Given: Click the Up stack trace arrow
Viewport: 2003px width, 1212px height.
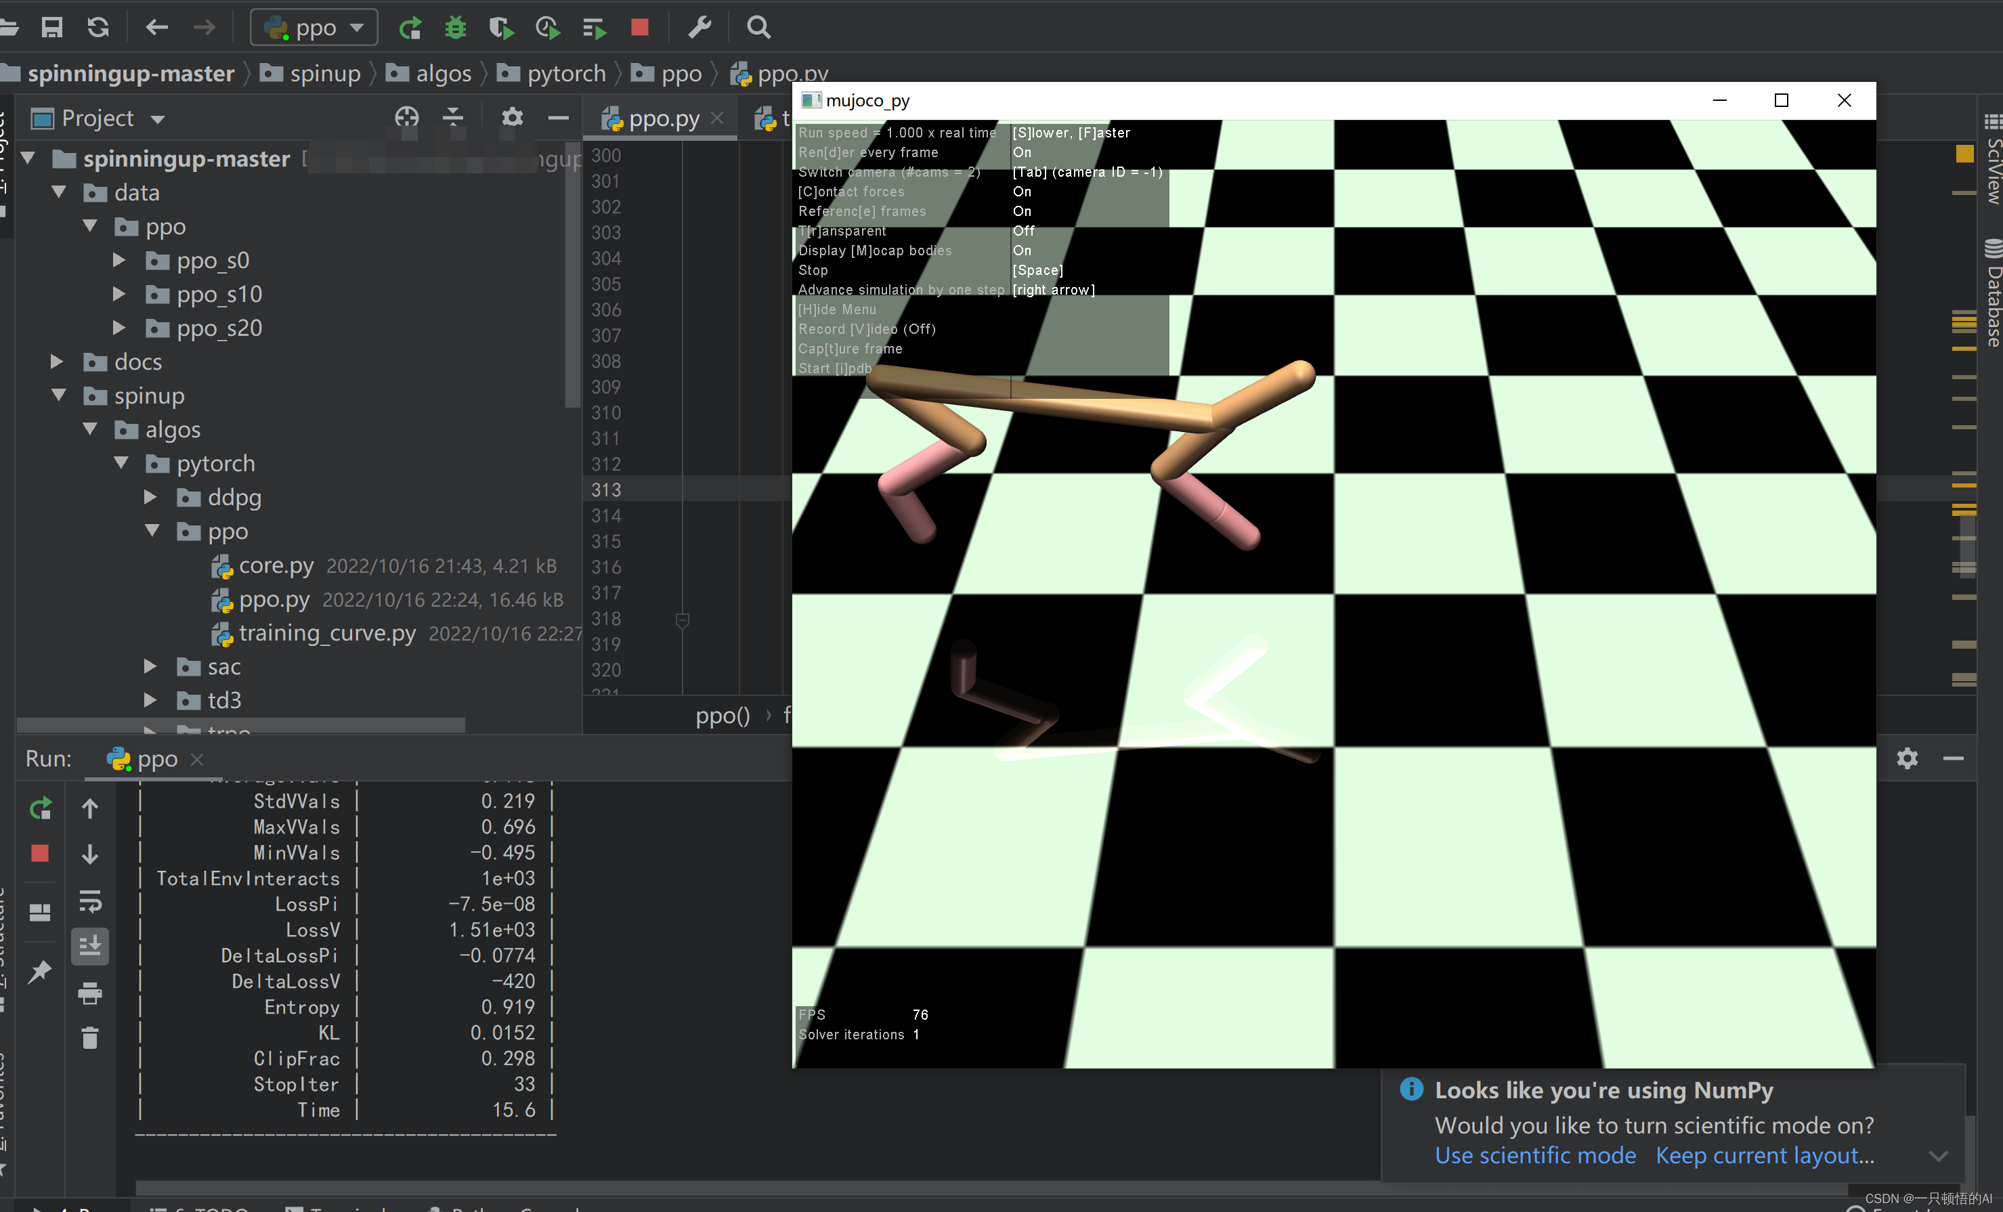Looking at the screenshot, I should [90, 808].
